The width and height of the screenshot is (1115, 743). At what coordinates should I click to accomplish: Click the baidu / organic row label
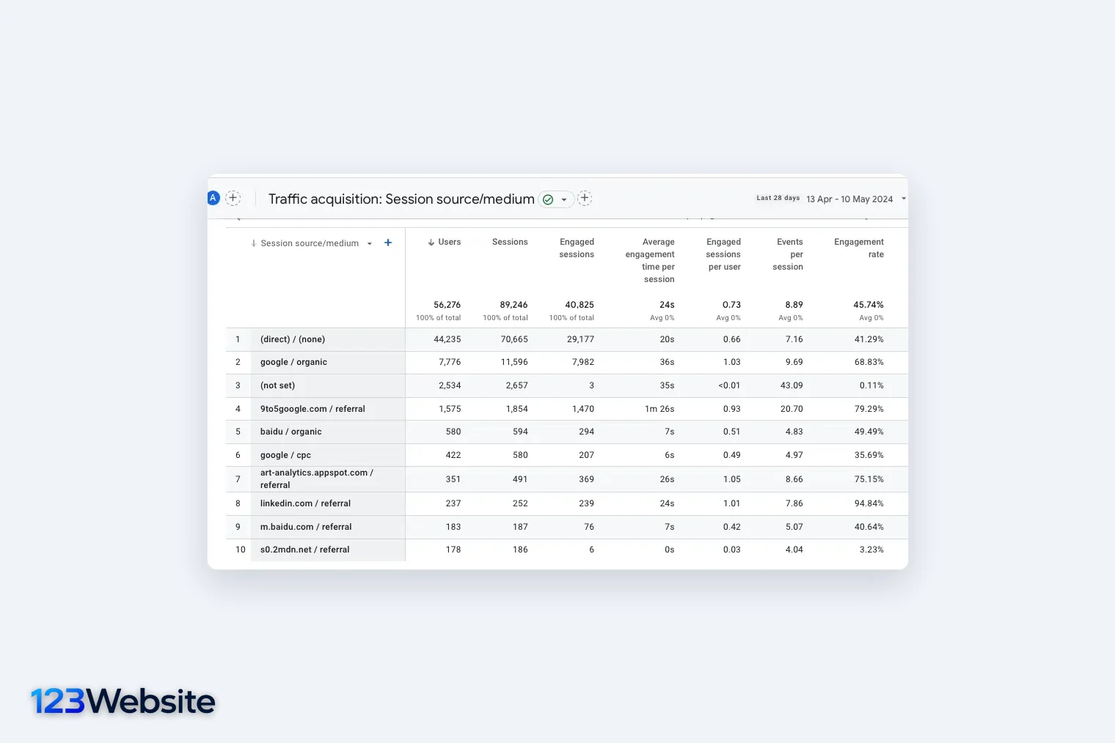[291, 432]
